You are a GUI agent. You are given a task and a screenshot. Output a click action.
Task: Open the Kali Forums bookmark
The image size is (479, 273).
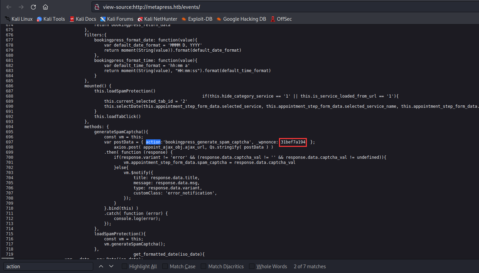[117, 19]
